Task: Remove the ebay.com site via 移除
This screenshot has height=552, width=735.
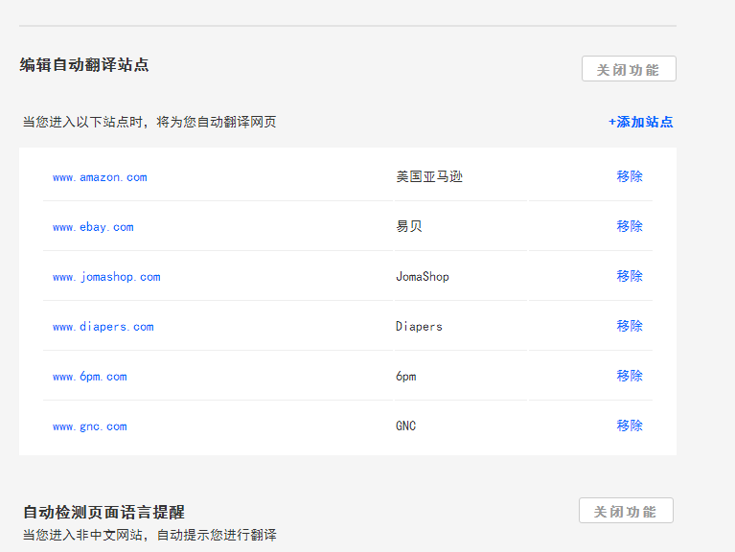Action: click(x=630, y=226)
